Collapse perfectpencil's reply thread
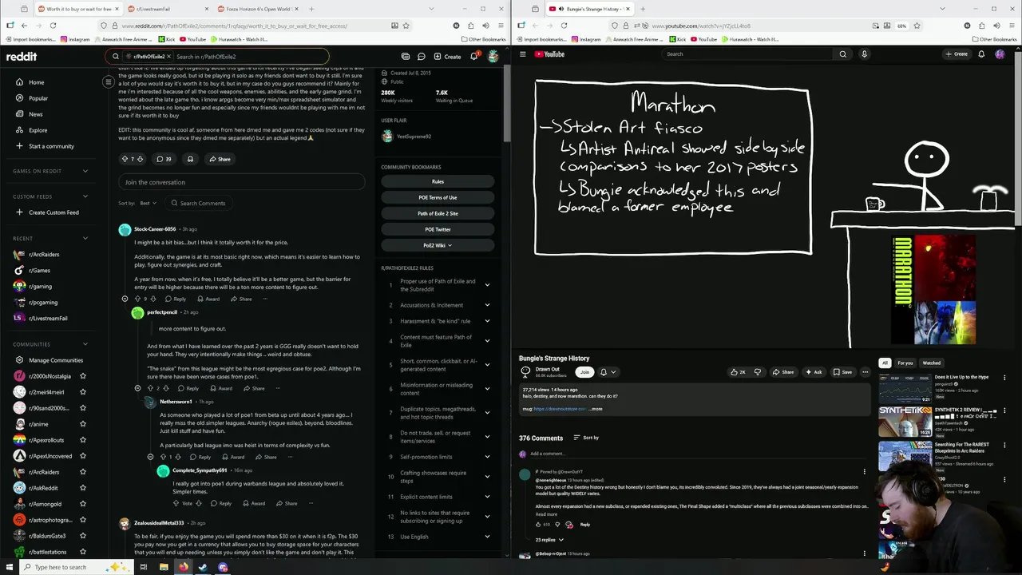 click(x=137, y=388)
